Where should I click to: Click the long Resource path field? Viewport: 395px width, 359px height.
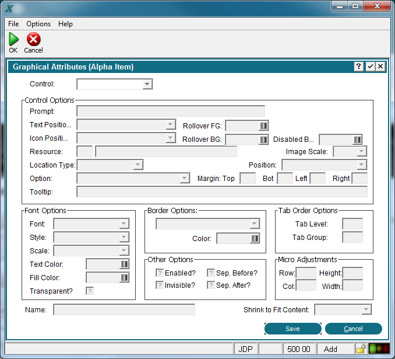(x=166, y=151)
